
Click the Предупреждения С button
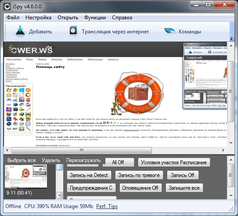[91, 188]
